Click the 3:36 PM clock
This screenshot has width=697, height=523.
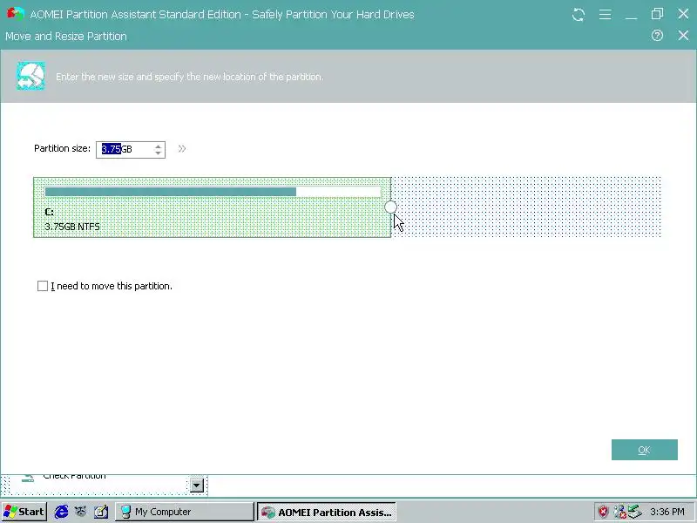[x=667, y=512]
